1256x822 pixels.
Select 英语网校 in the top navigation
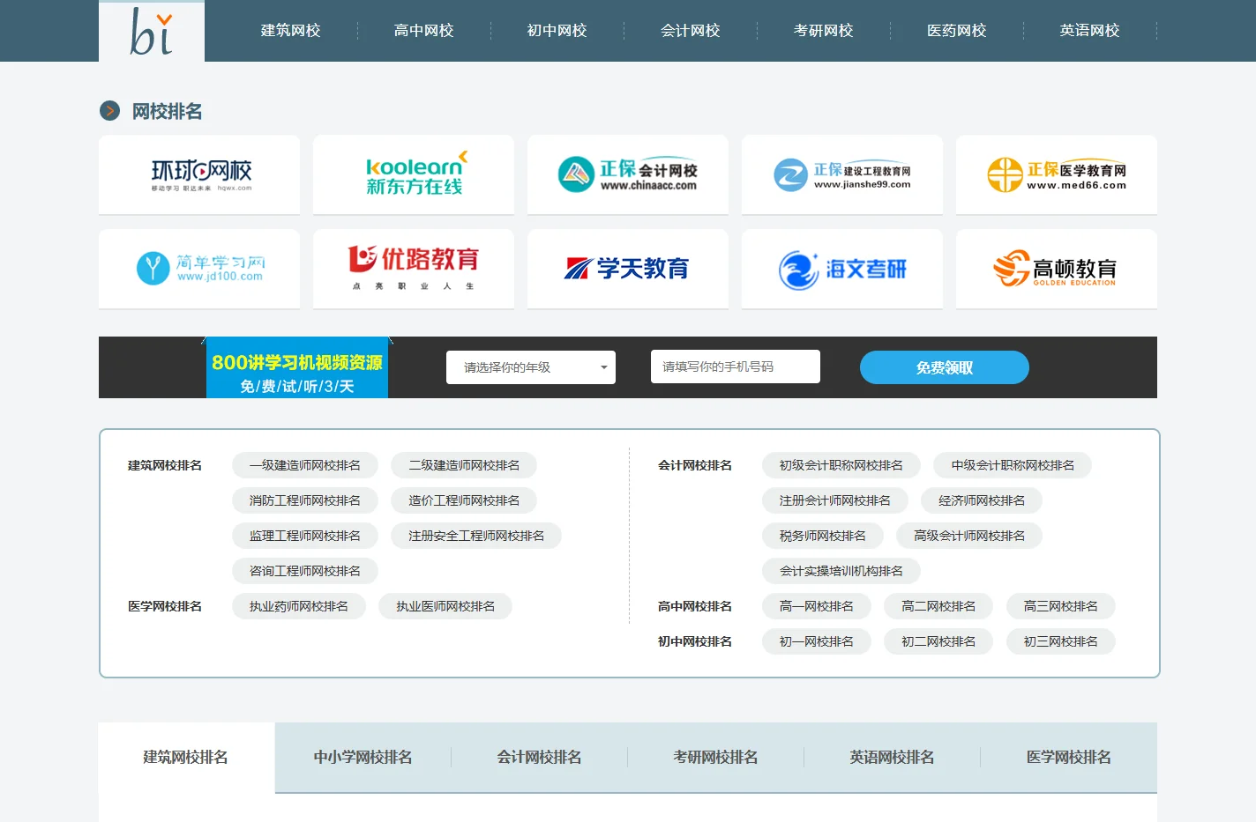(1090, 31)
